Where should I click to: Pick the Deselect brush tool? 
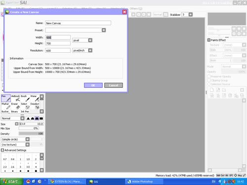click(x=35, y=106)
